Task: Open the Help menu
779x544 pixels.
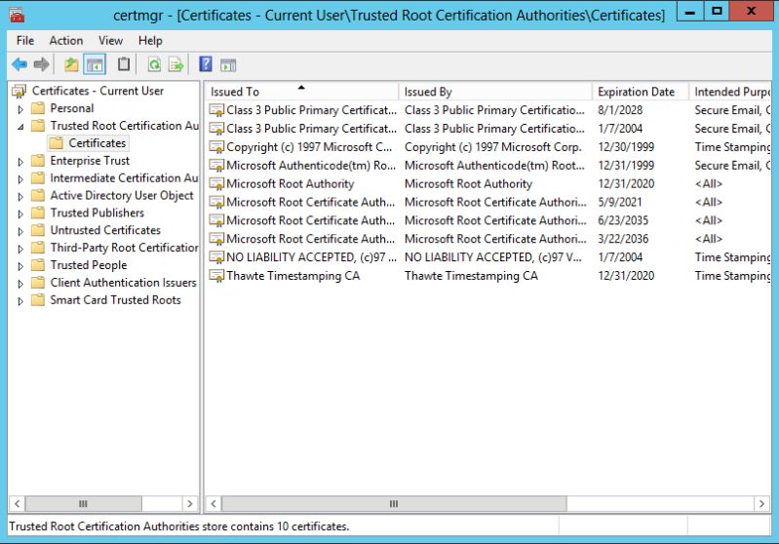Action: pos(150,41)
